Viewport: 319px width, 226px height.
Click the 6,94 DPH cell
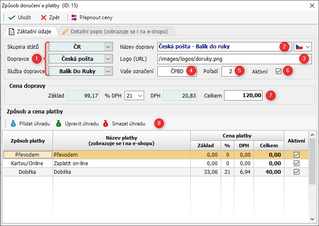pos(244,172)
